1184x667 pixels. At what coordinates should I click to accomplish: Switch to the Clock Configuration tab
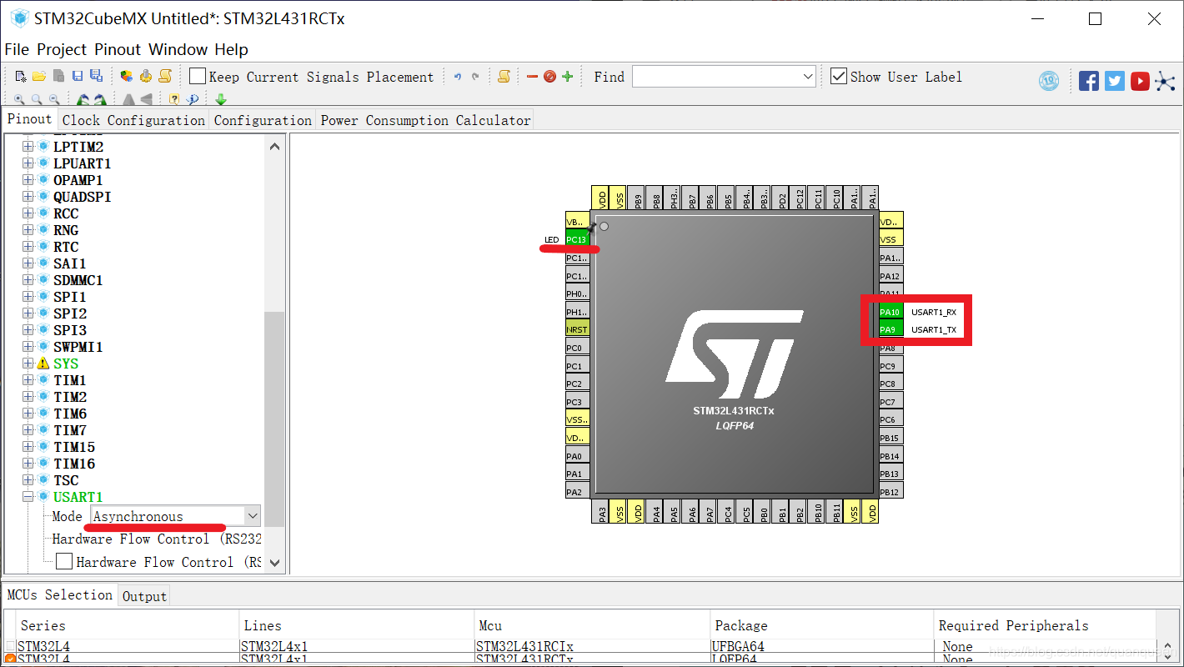point(133,120)
